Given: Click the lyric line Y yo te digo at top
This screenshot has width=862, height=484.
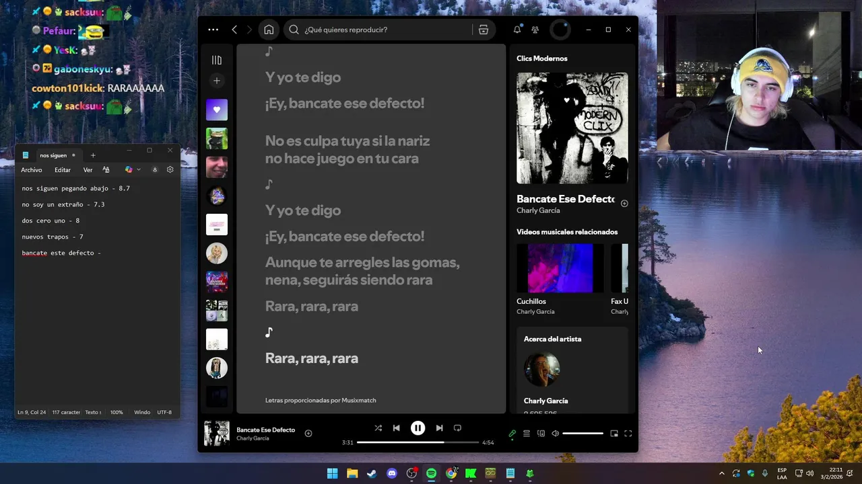Looking at the screenshot, I should 303,77.
